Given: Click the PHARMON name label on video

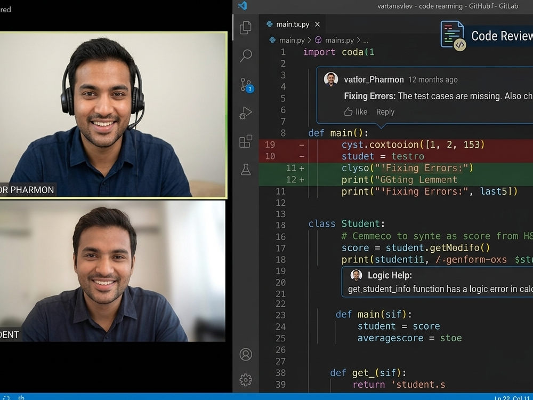Looking at the screenshot, I should (x=28, y=190).
